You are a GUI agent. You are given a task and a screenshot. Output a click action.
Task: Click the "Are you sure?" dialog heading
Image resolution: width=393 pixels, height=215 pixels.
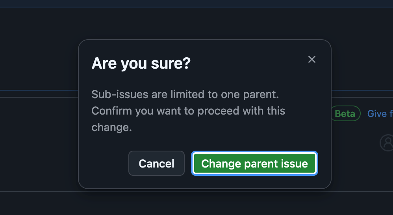tap(141, 63)
